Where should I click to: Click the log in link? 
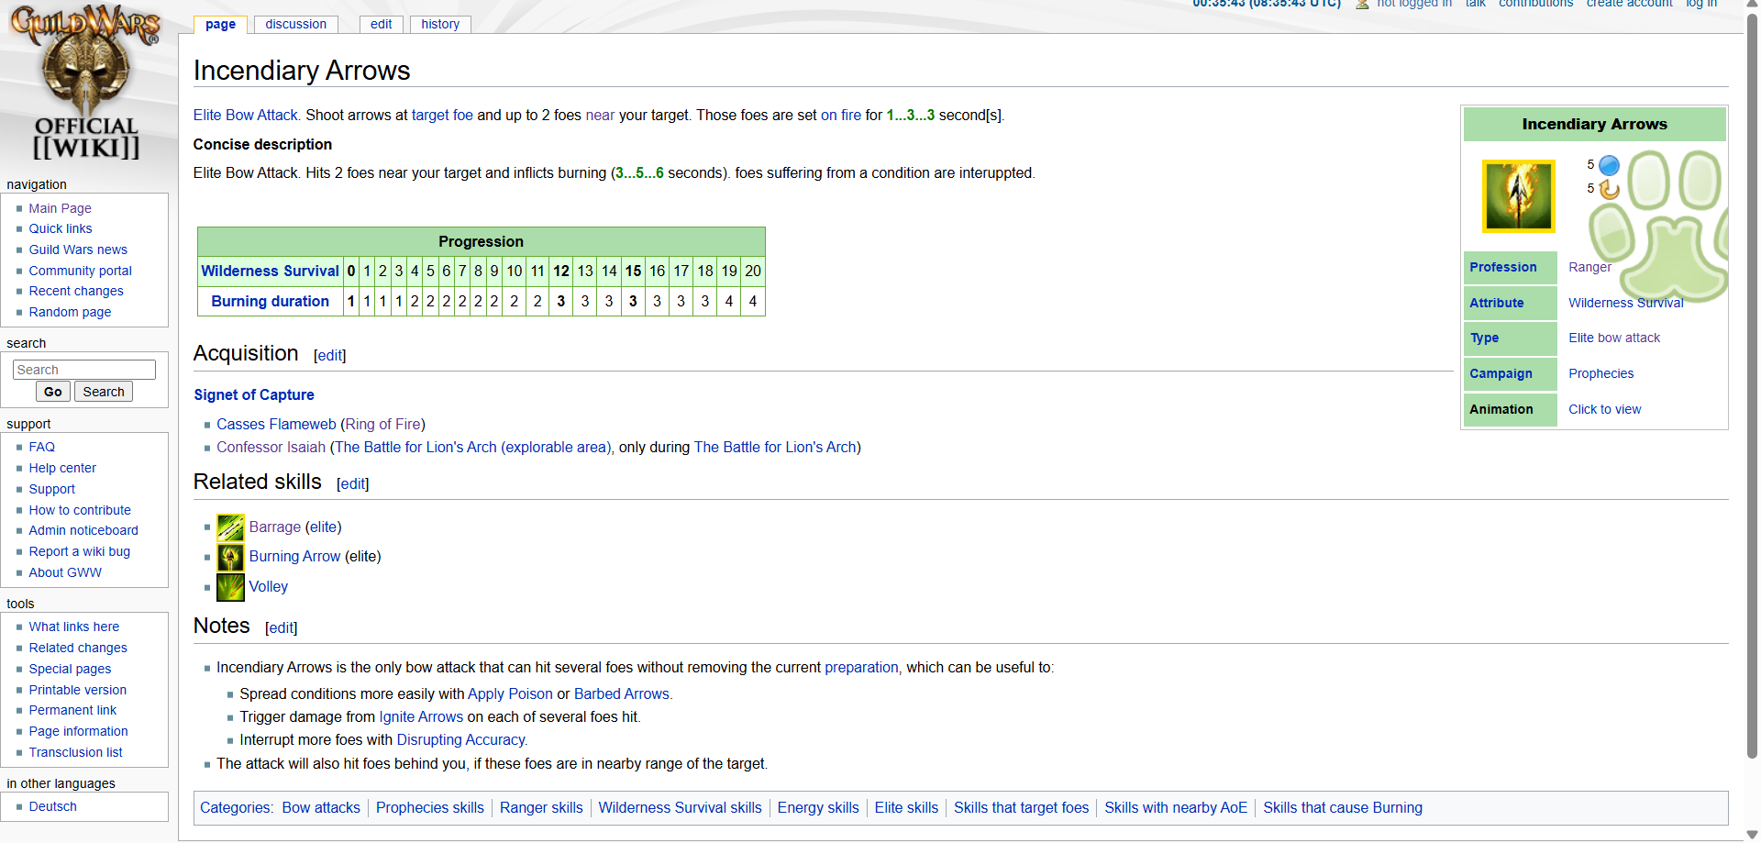[1701, 4]
